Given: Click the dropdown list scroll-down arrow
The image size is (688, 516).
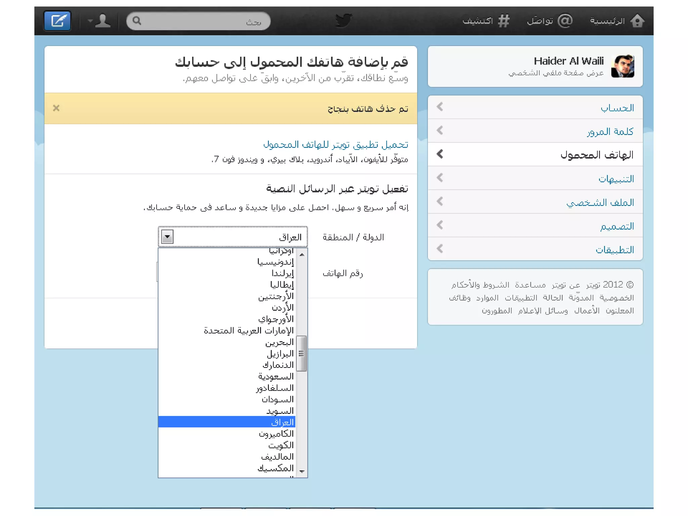Looking at the screenshot, I should (302, 472).
